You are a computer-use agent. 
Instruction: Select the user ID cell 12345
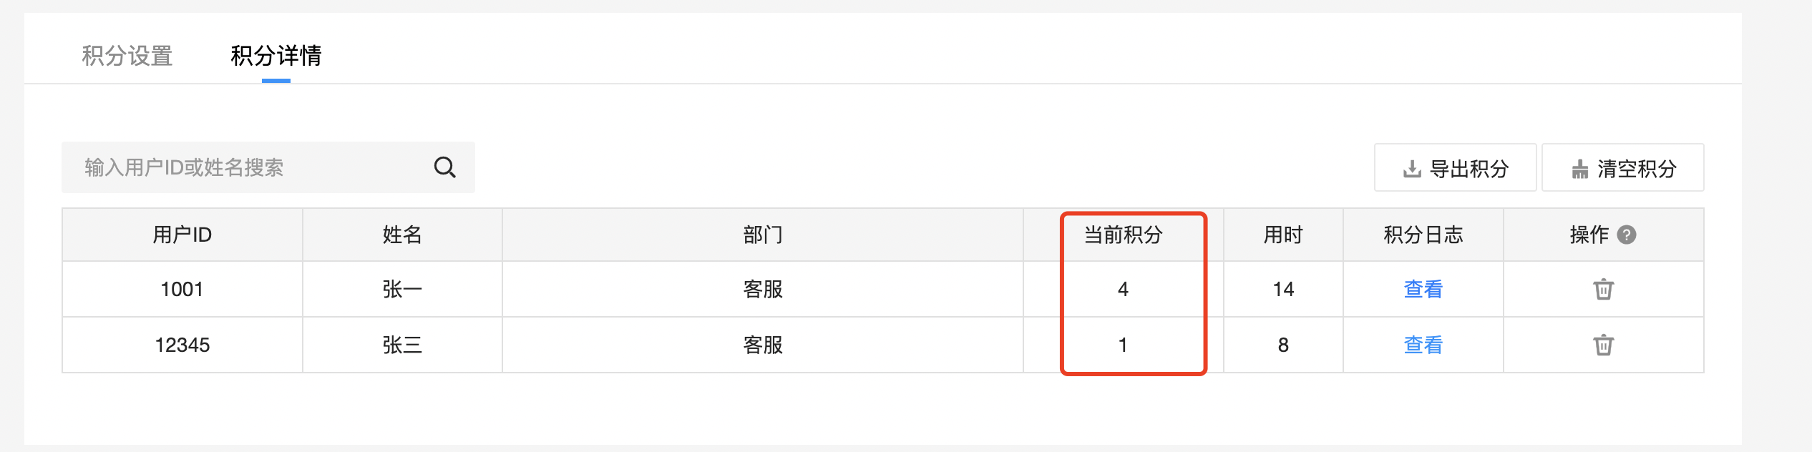[x=182, y=345]
